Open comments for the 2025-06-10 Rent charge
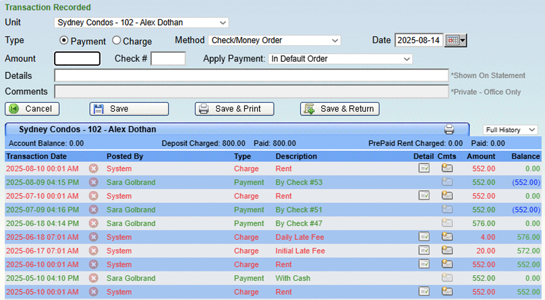Viewport: 545px width, 300px height. [x=447, y=264]
